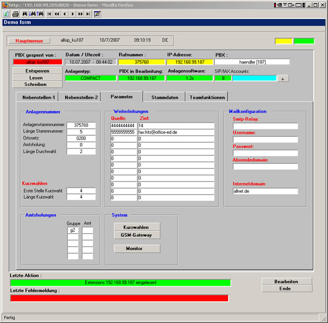Click the Erste Stelle Kurzwahl field
This screenshot has height=323, width=328.
(x=81, y=190)
